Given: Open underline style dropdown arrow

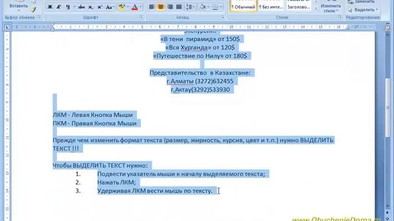Looking at the screenshot, I should coord(74,7).
